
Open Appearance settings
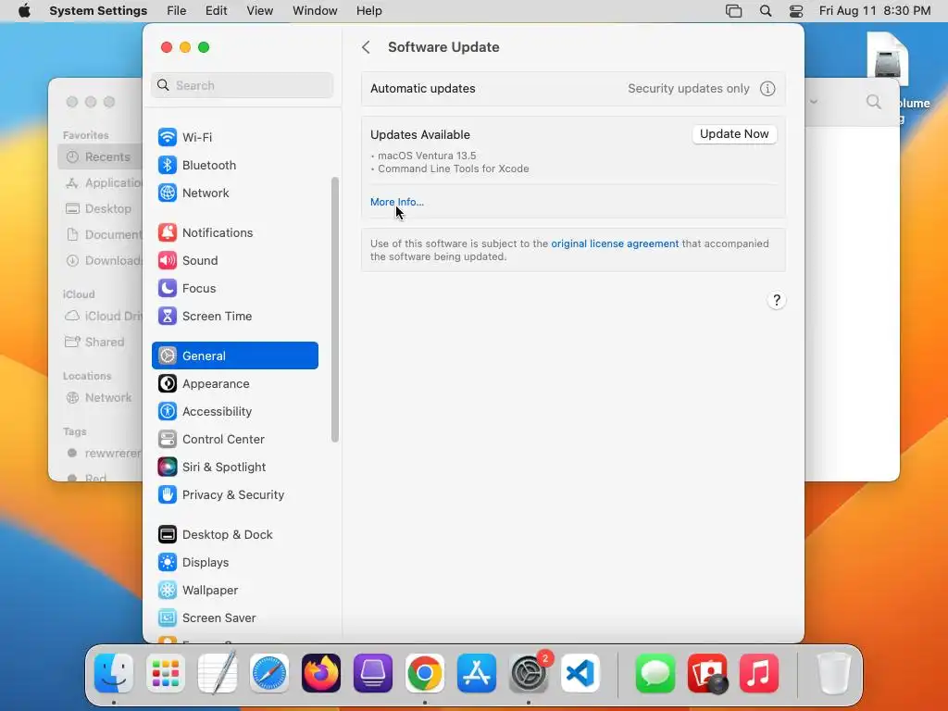click(234, 384)
